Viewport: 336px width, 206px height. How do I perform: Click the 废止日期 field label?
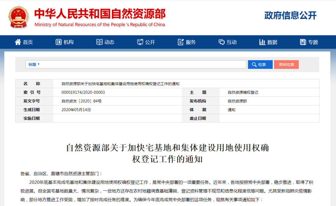tap(198, 118)
